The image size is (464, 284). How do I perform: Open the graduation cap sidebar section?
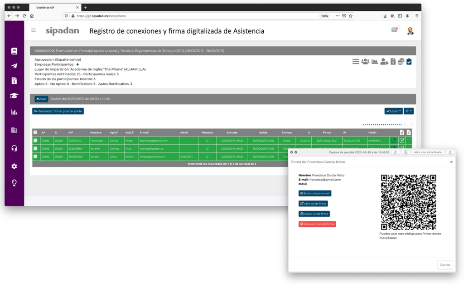pos(14,95)
